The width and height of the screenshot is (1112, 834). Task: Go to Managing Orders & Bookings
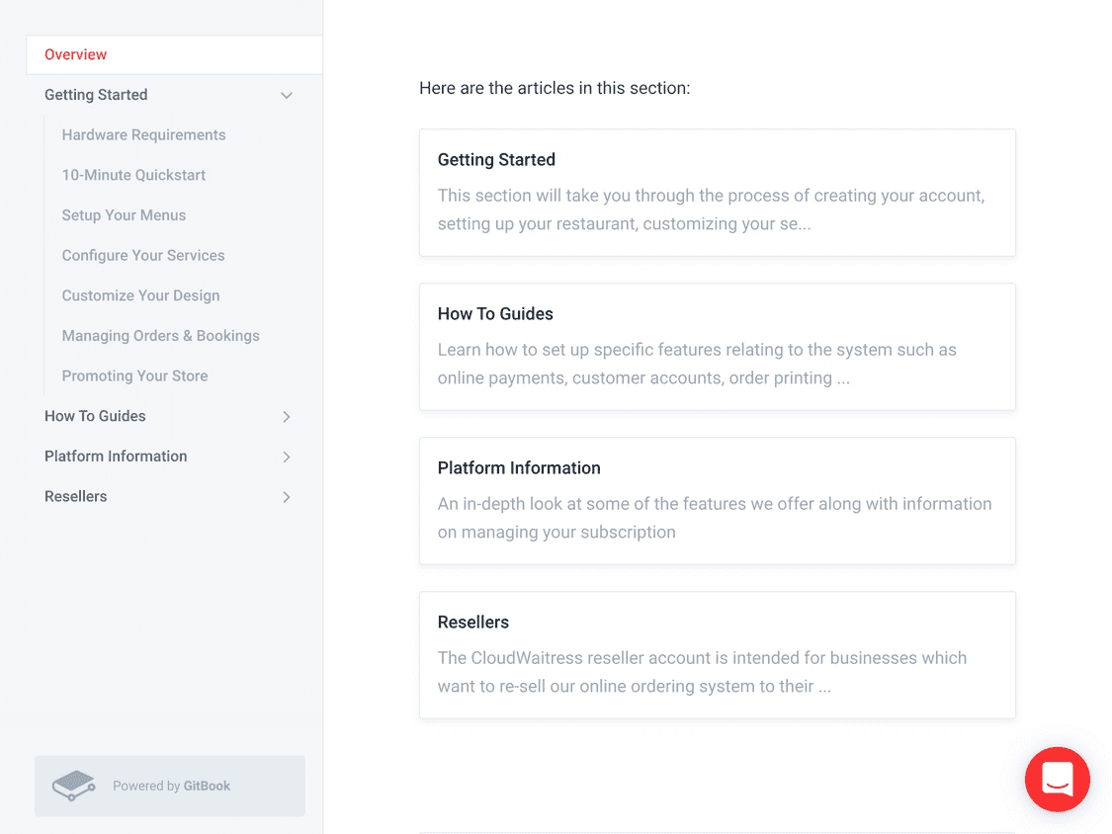160,335
